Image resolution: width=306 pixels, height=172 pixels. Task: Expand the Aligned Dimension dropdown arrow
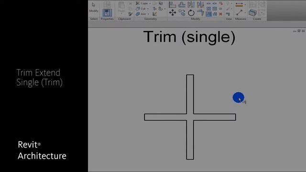pos(245,5)
